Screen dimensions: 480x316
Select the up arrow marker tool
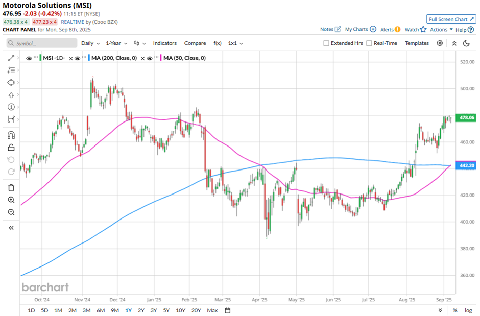[x=11, y=95]
